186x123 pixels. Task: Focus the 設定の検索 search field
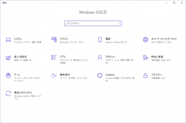click(93, 23)
